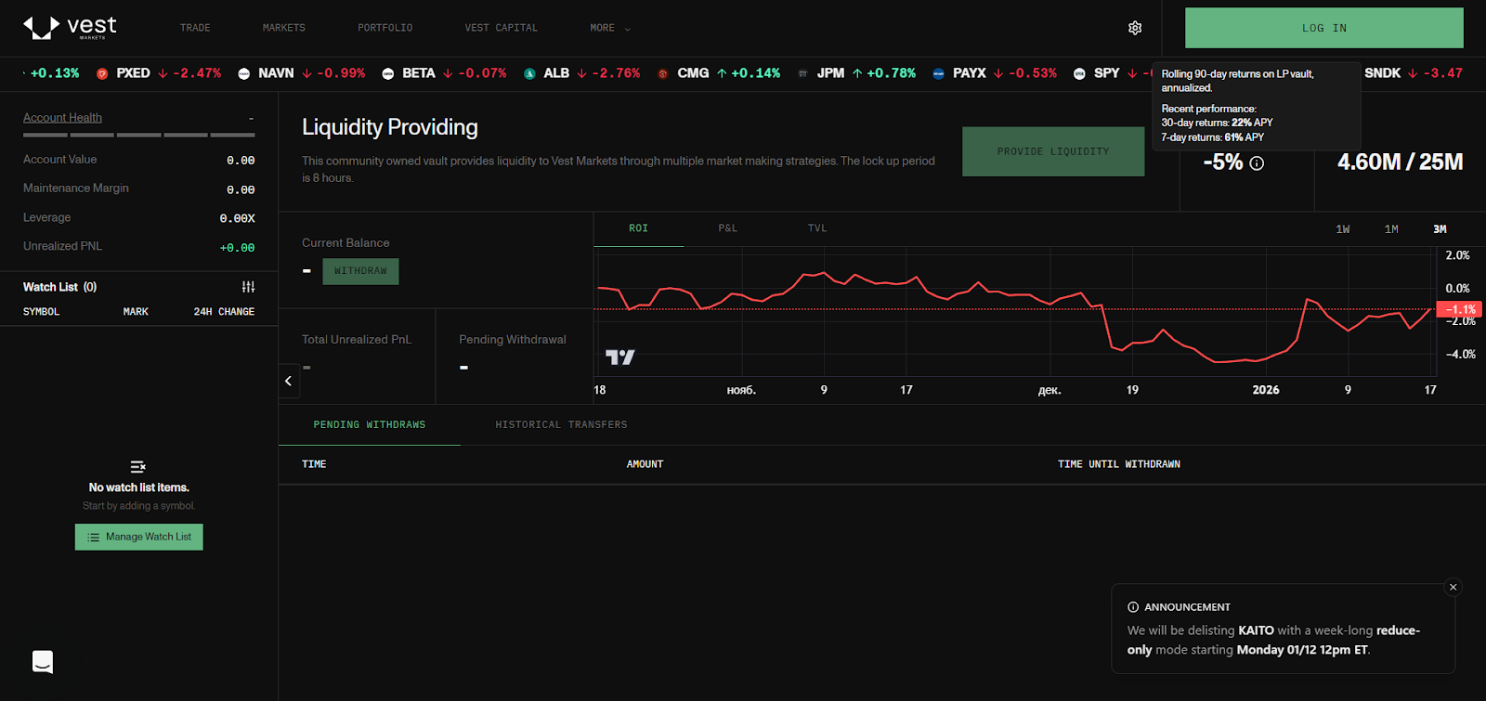The width and height of the screenshot is (1486, 701).
Task: Click the empty watch list icon
Action: tap(138, 467)
